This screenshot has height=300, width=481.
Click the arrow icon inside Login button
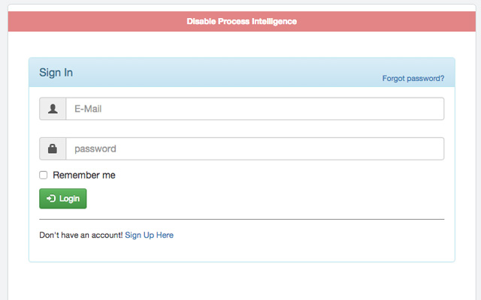click(50, 199)
